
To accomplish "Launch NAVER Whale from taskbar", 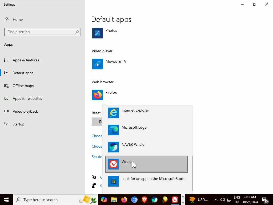I will [x=154, y=200].
